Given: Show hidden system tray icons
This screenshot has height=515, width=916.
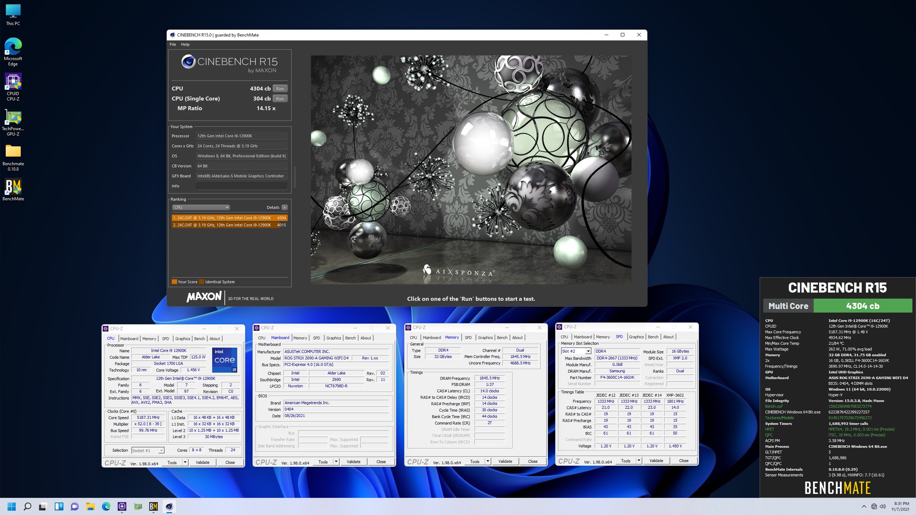Looking at the screenshot, I should click(864, 506).
